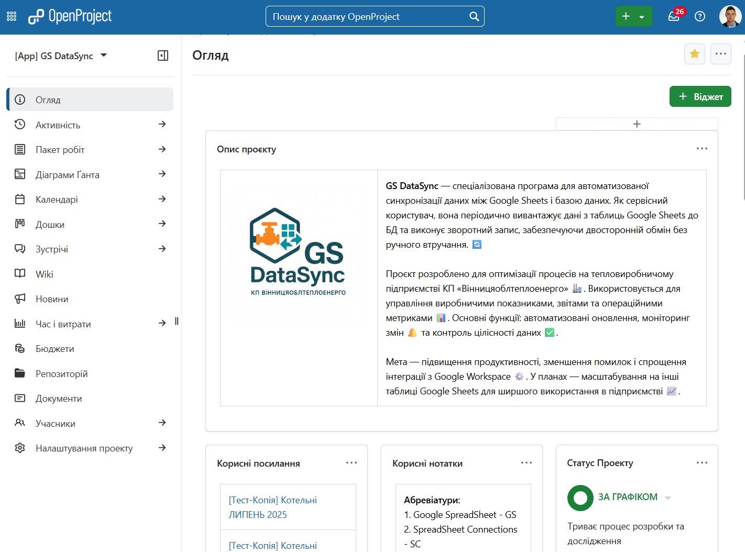745x552 pixels.
Task: Open notifications inbox with 26 badge
Action: pos(674,16)
